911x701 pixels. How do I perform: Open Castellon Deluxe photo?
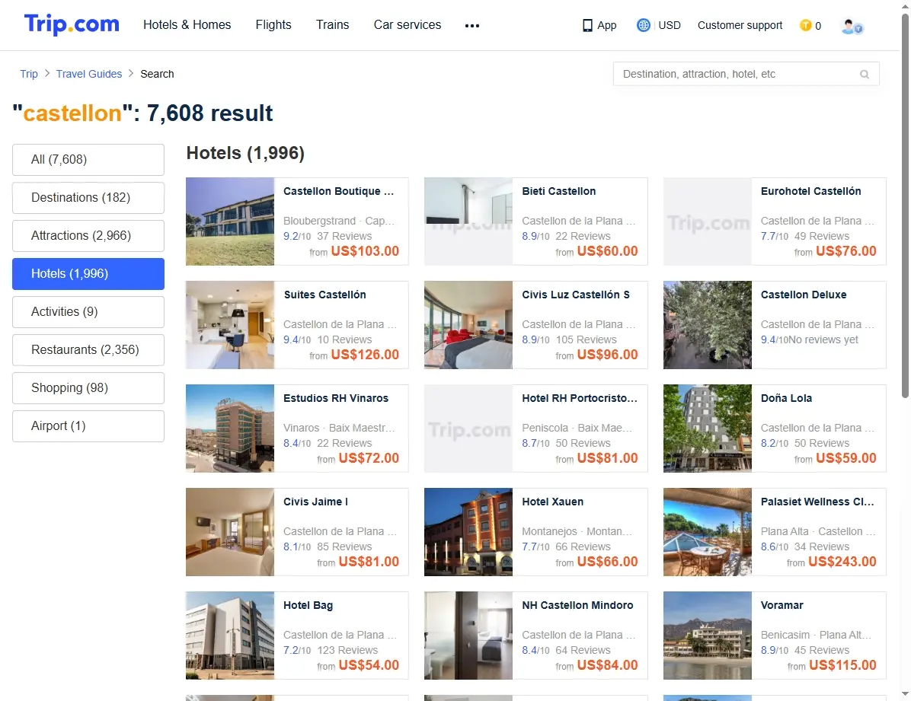(x=707, y=325)
